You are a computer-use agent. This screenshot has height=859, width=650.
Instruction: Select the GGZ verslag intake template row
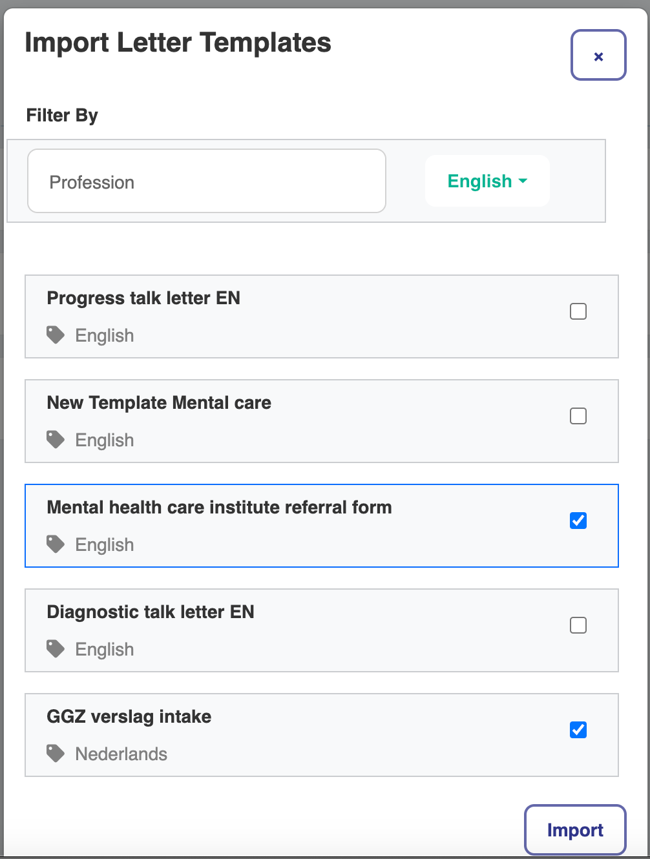tap(322, 735)
